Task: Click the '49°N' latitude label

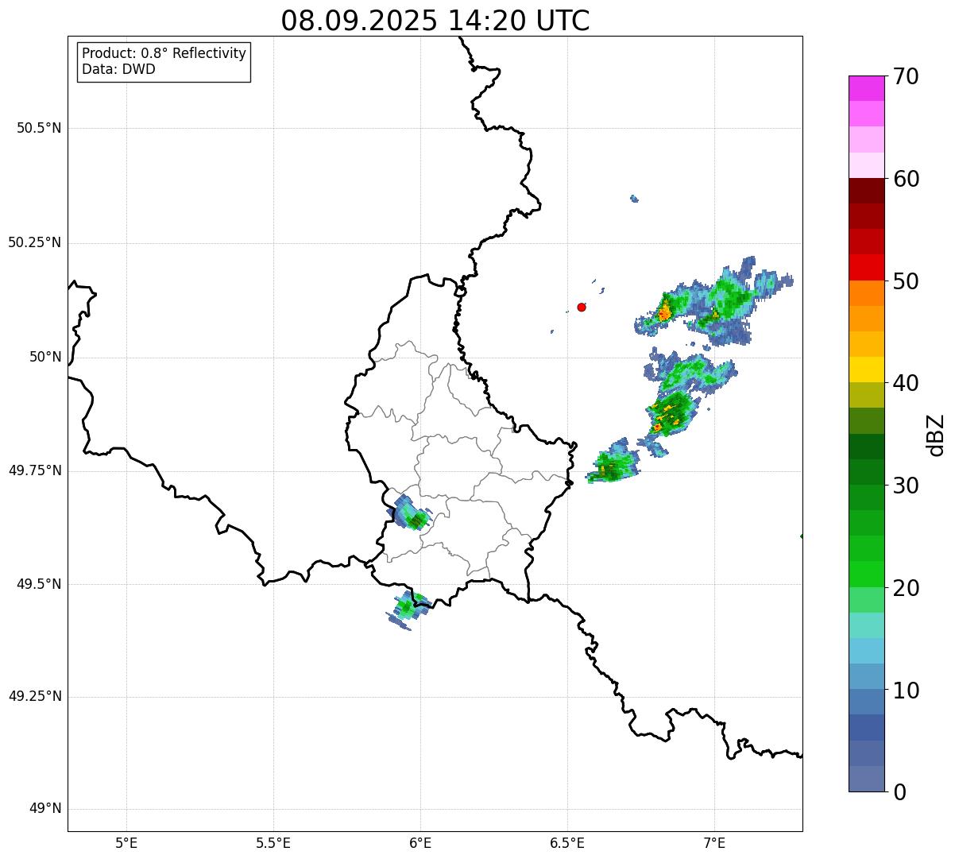Action: pos(44,809)
